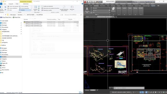Open Herramientas de imagen tab
This screenshot has width=167, height=94.
click(x=26, y=2)
